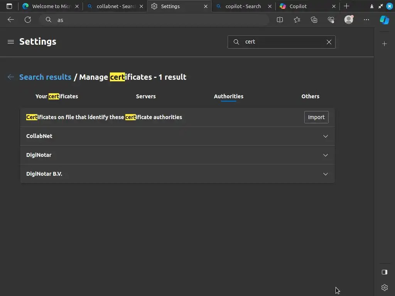Open the Settings hamburger menu
395x296 pixels.
point(10,42)
